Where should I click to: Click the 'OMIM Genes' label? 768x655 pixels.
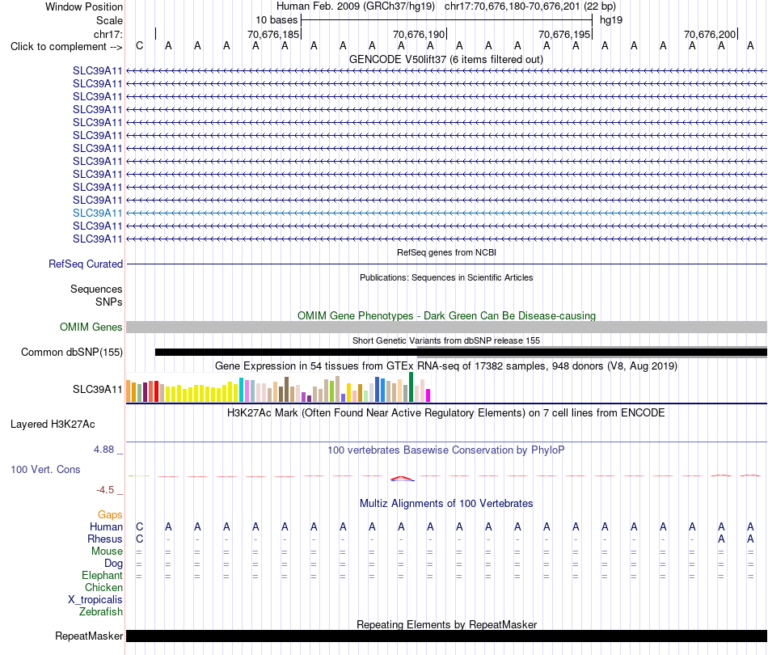91,327
